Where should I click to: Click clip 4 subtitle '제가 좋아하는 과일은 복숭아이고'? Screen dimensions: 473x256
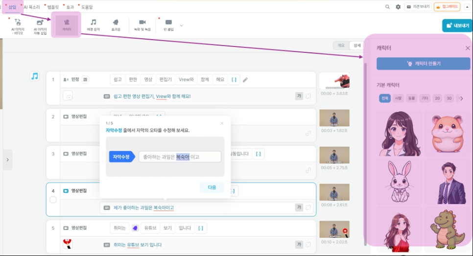pyautogui.click(x=143, y=208)
